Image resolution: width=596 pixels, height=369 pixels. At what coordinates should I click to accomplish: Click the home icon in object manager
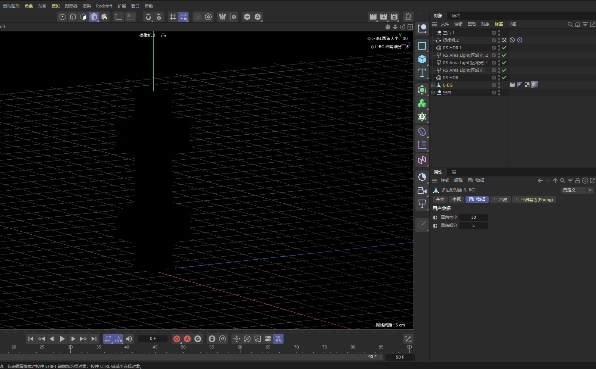(x=578, y=24)
